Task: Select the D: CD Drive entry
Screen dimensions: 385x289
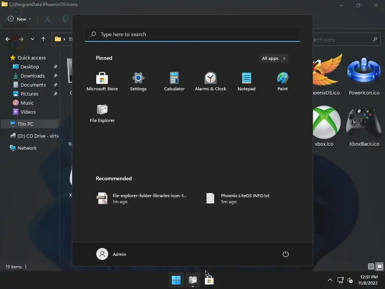Action: click(x=34, y=136)
